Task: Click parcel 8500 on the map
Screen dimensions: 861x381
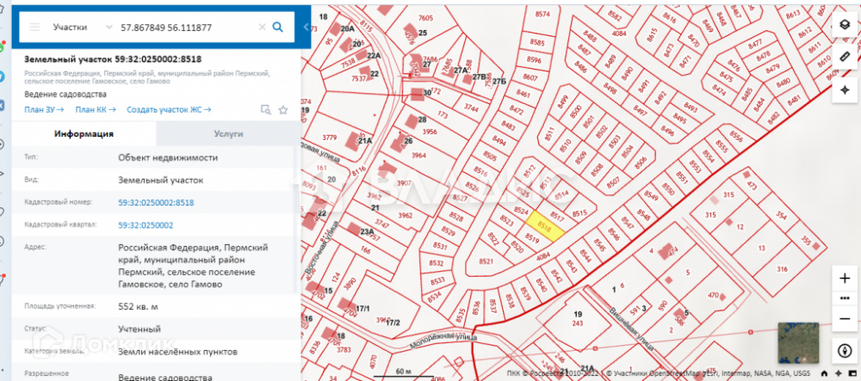Action: tap(575, 112)
